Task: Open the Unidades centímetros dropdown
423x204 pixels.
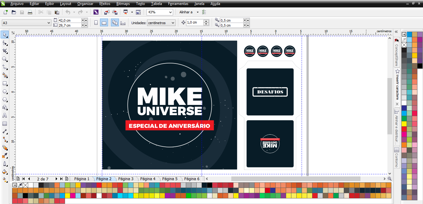Action: click(173, 23)
